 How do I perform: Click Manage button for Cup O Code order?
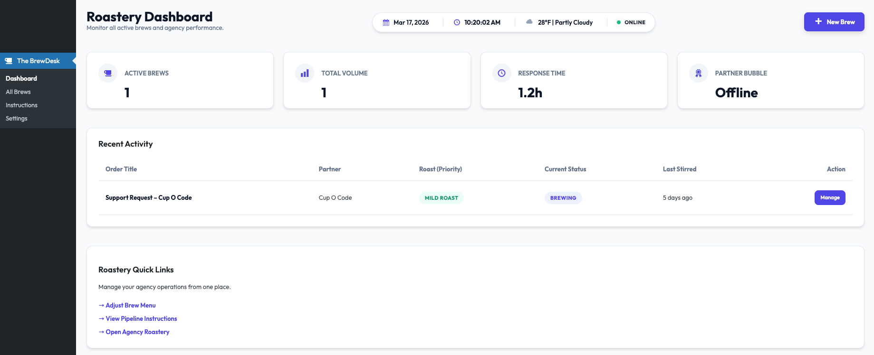coord(829,197)
